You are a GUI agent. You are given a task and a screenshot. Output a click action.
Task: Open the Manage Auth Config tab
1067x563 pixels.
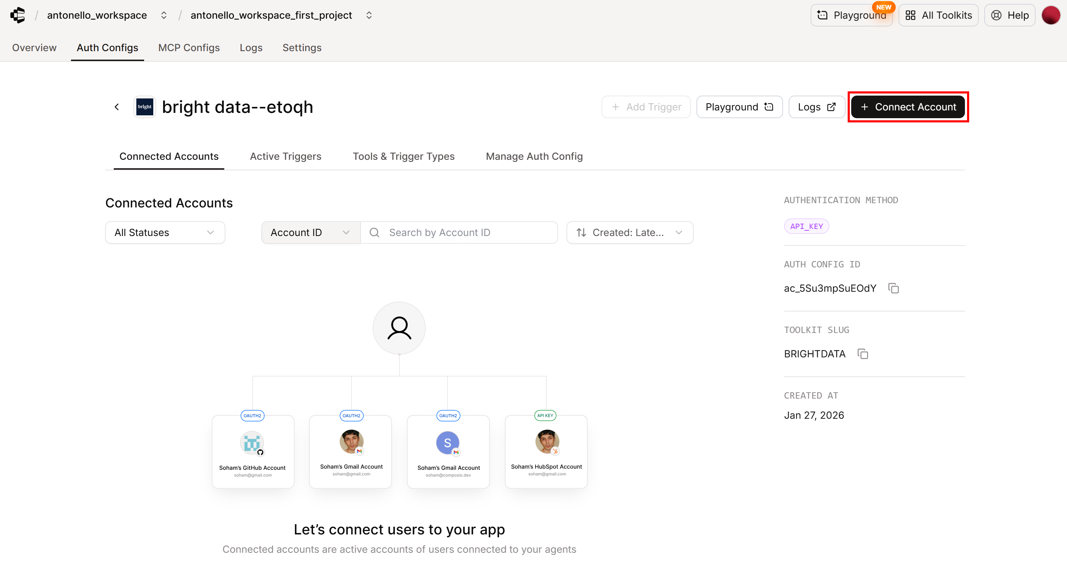534,156
